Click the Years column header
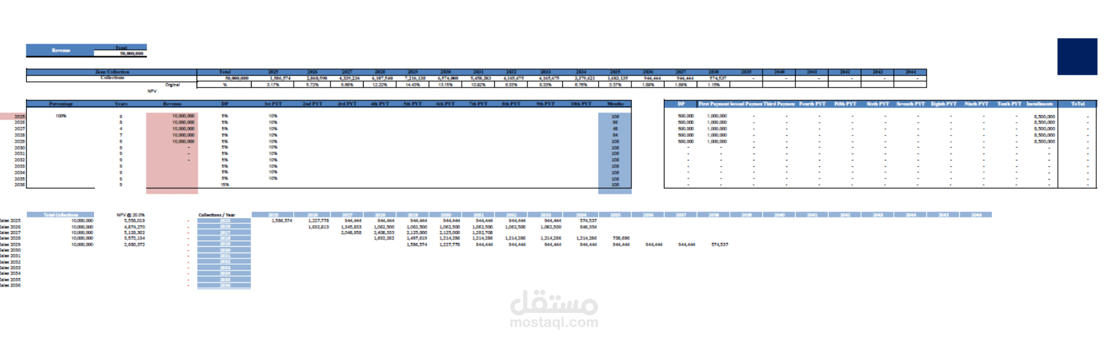Screen dimensions: 1109x337 (121, 104)
